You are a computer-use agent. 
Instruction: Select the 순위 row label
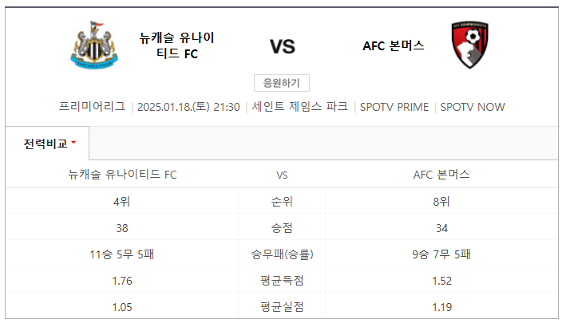point(282,201)
